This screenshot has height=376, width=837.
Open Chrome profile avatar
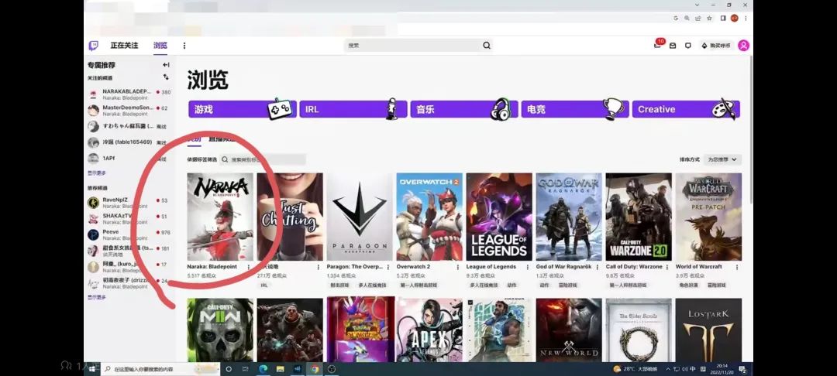pos(735,18)
